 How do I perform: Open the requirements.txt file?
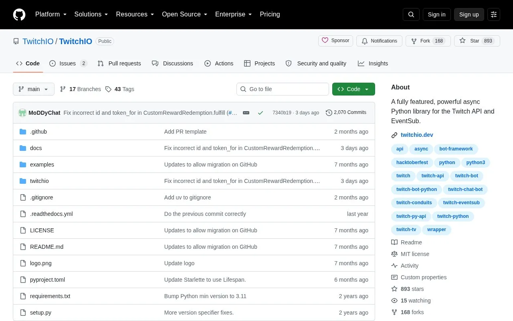pyautogui.click(x=50, y=296)
